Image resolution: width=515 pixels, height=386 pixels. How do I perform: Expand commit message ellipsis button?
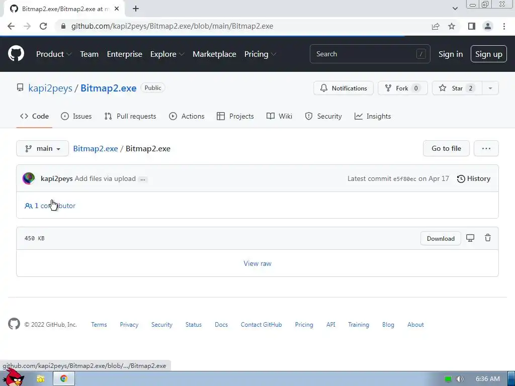coord(143,179)
